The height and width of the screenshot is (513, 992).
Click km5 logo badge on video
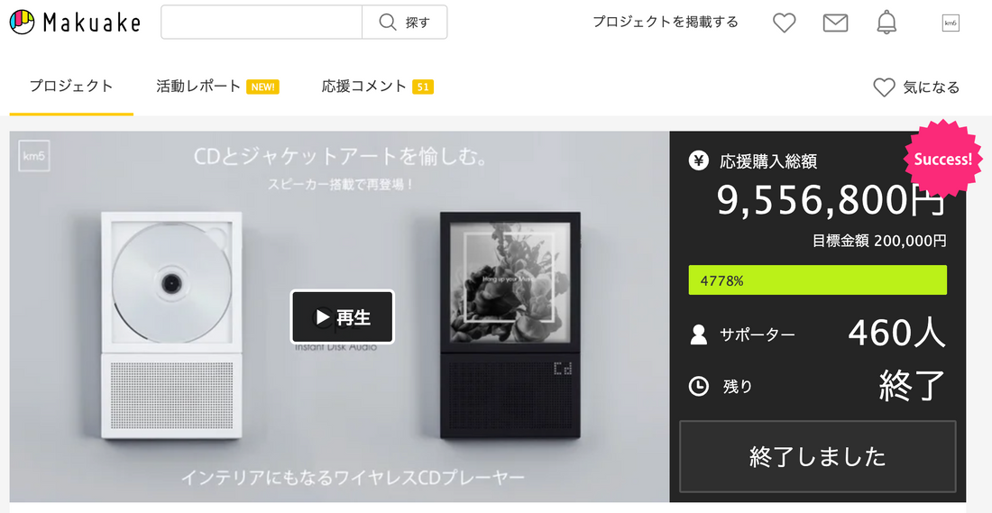tap(35, 156)
